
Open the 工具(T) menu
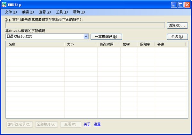tap(62, 12)
